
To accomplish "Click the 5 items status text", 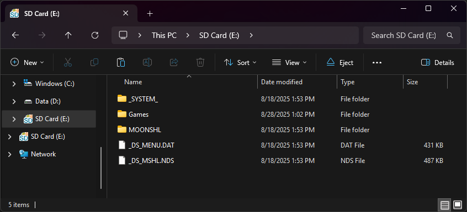I will [x=19, y=205].
